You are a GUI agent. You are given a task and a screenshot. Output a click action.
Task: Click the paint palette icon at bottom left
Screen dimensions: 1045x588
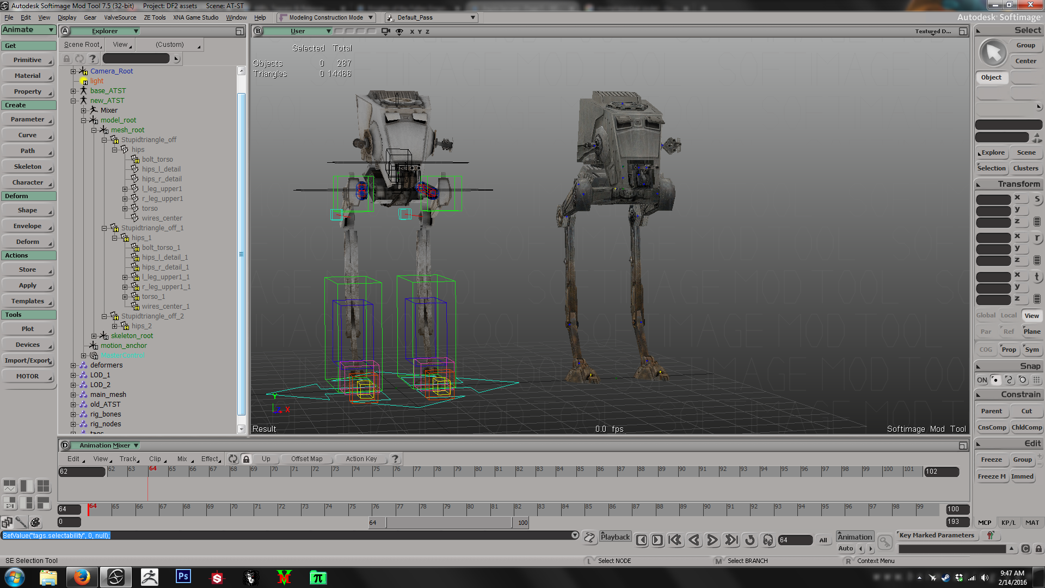35,523
